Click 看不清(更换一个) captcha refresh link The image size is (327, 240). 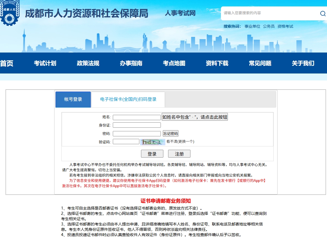coord(180,142)
